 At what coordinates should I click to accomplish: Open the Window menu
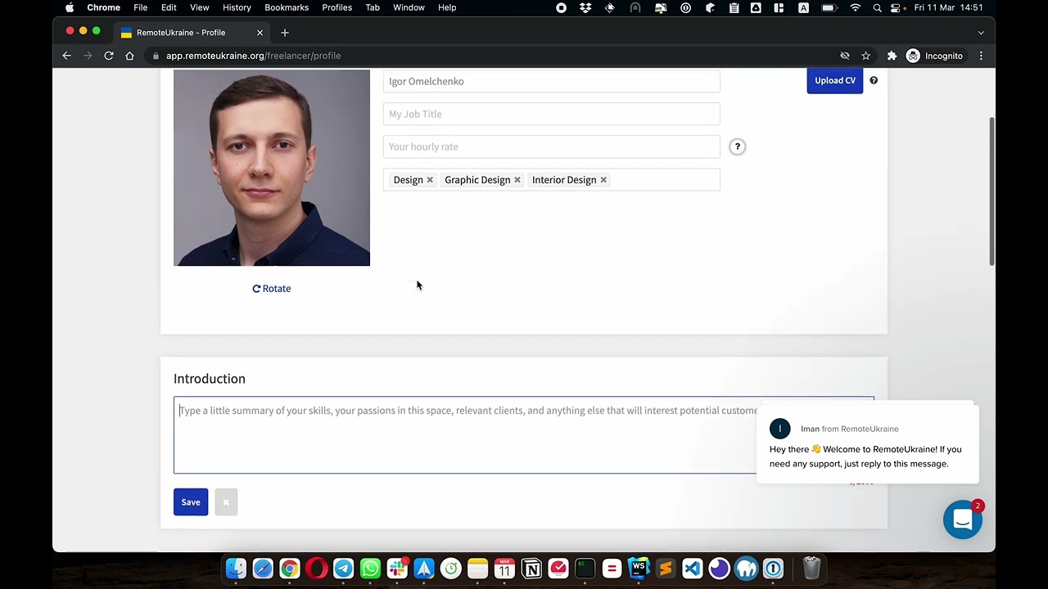409,7
